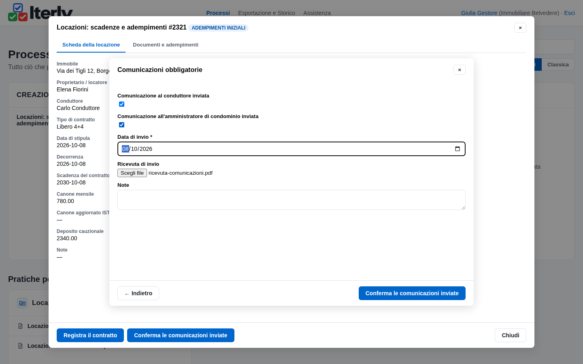Screen dimensions: 583x364
Task: Click the conduttore name Carlo Conduttore
Action: (x=78, y=108)
